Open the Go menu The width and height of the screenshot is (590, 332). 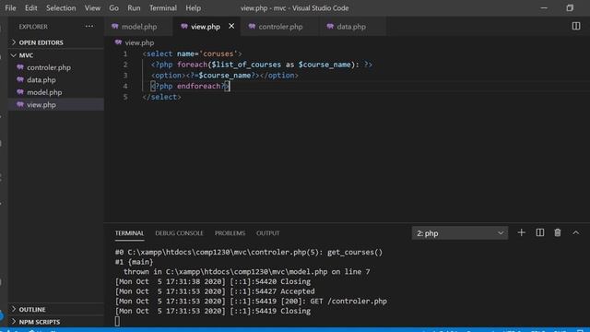(113, 8)
